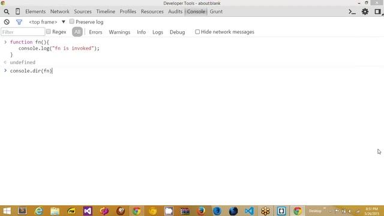
Task: Check Hide network messages
Action: 197,32
